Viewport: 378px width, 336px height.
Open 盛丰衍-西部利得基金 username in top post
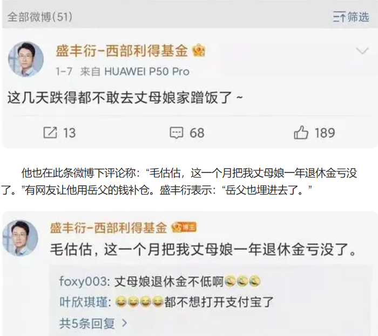[x=122, y=51]
